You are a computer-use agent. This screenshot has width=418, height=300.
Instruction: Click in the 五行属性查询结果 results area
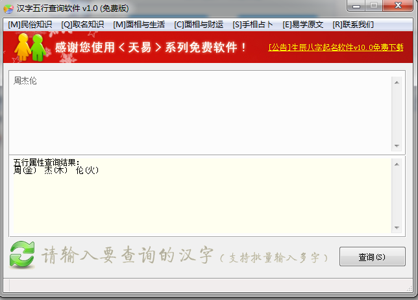coord(202,196)
